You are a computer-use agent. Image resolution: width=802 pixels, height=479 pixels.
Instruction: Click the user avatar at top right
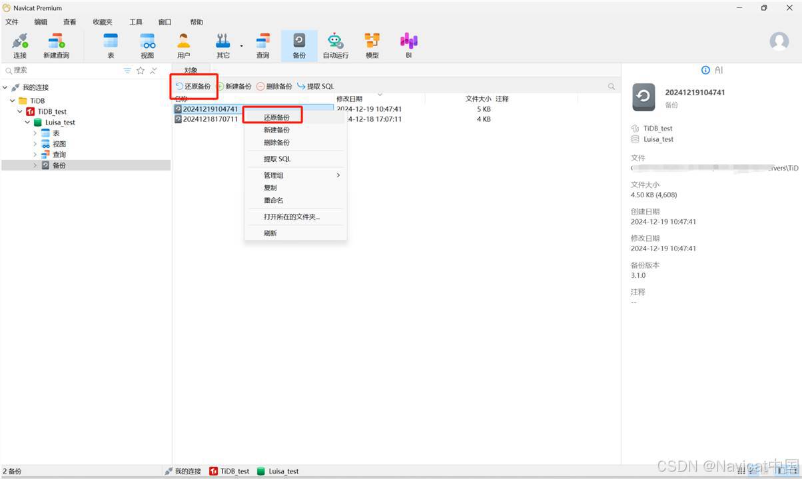pos(779,41)
